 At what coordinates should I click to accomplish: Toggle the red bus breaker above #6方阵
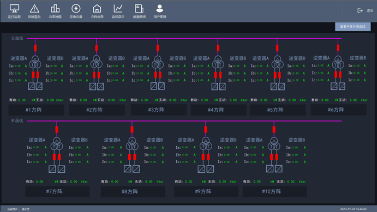pos(338,48)
